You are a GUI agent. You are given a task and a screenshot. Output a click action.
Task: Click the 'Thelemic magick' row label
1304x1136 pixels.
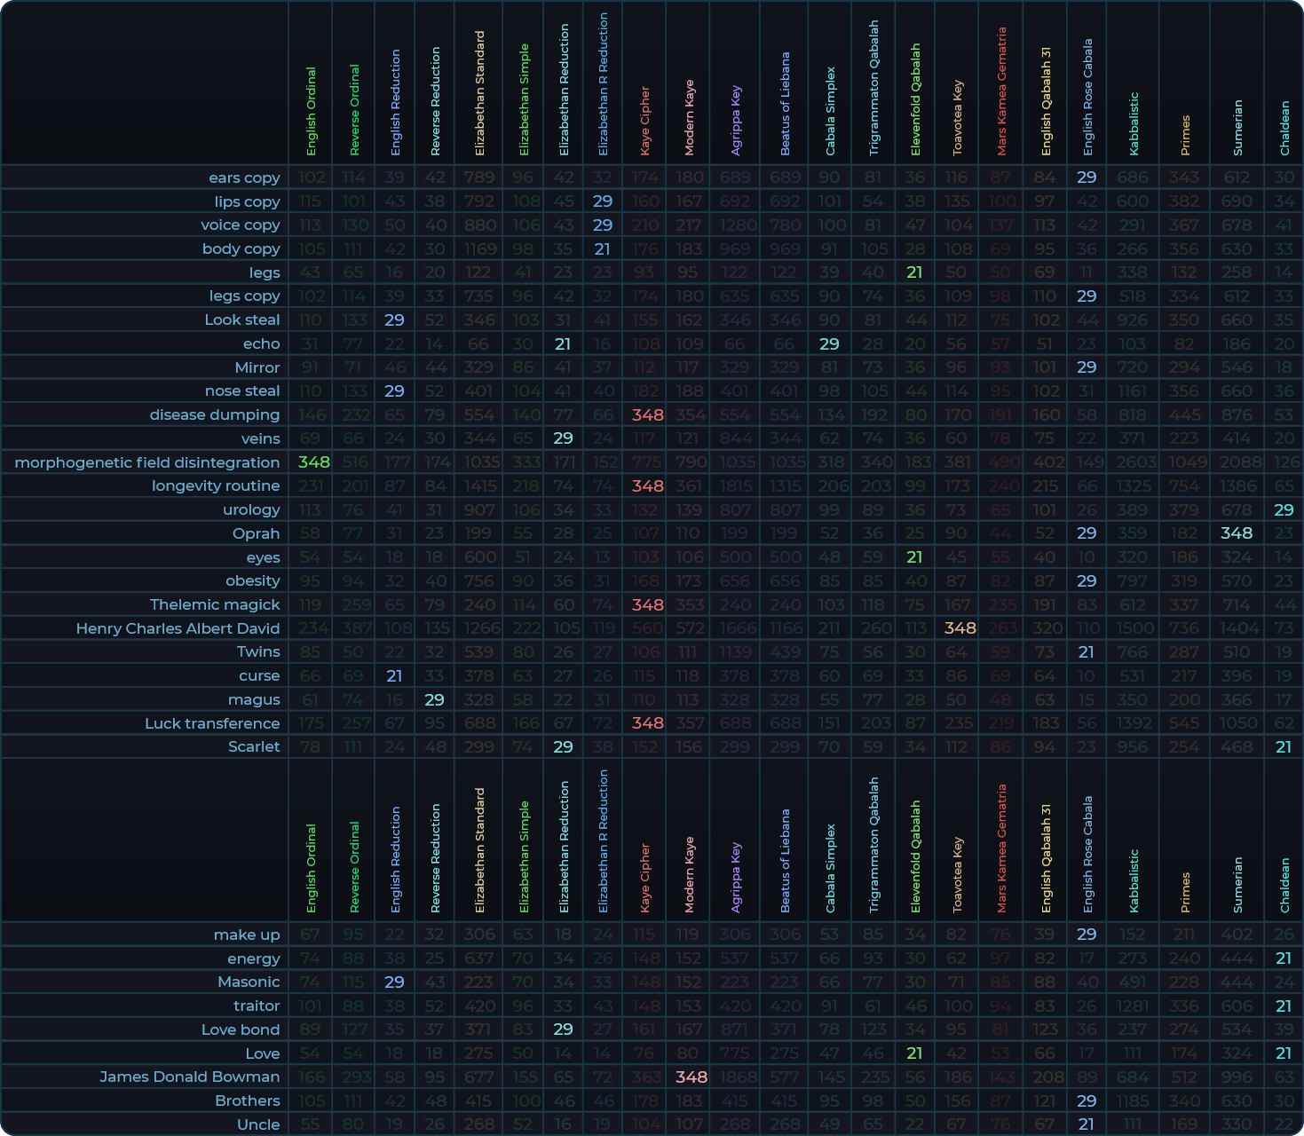[215, 604]
